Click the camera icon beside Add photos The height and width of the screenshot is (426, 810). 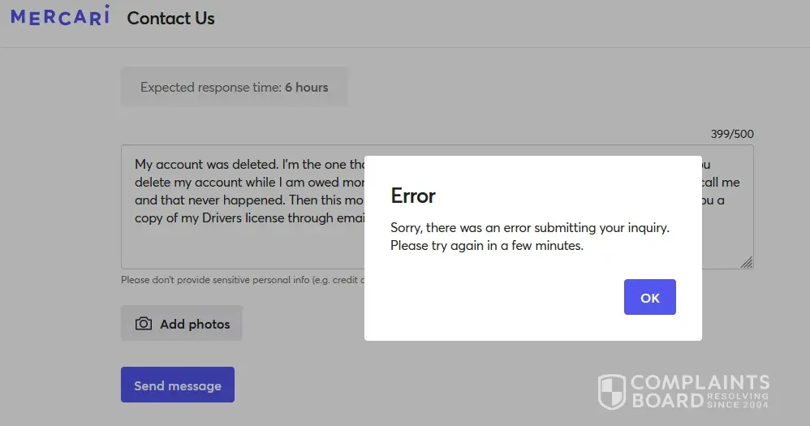point(144,324)
